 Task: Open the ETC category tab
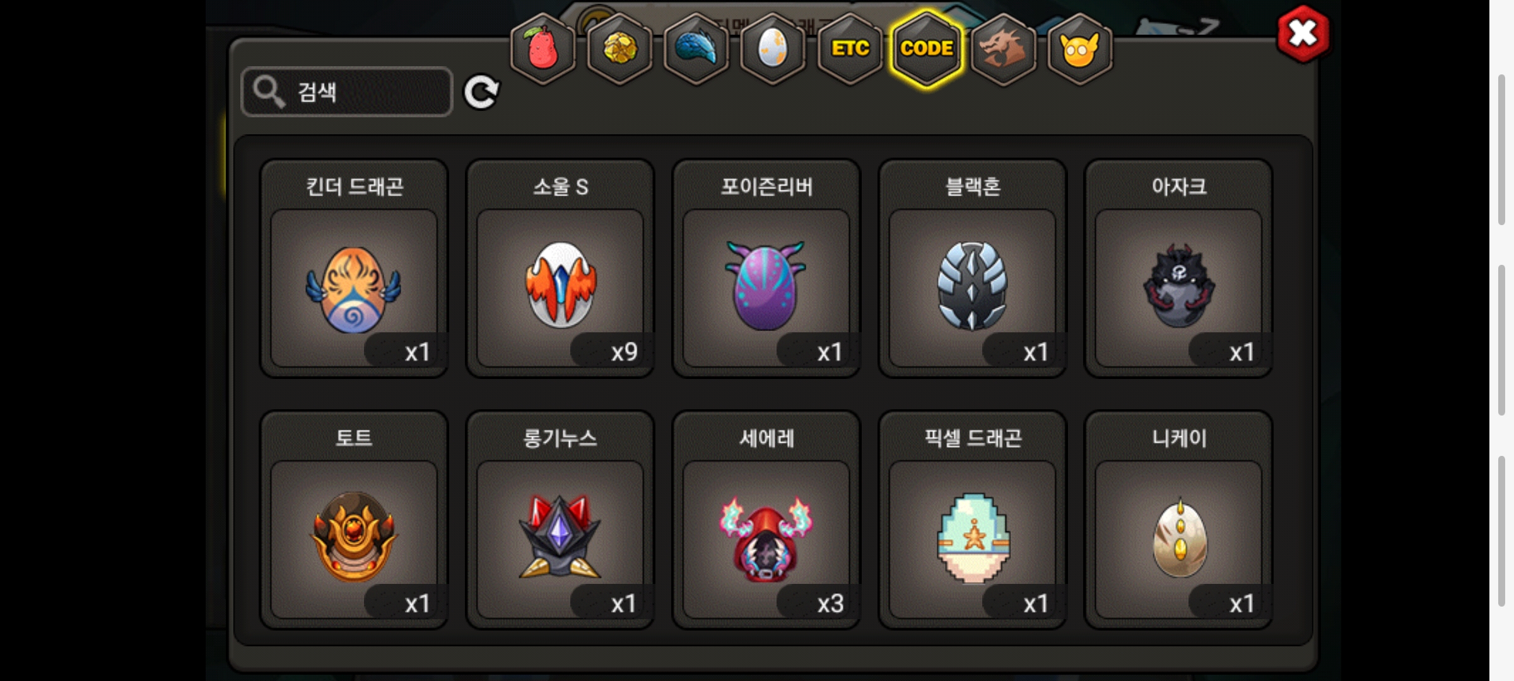coord(850,49)
